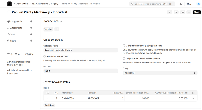Open the Entity dropdown
Screen dimensions: 202x110
[x=160, y=73]
